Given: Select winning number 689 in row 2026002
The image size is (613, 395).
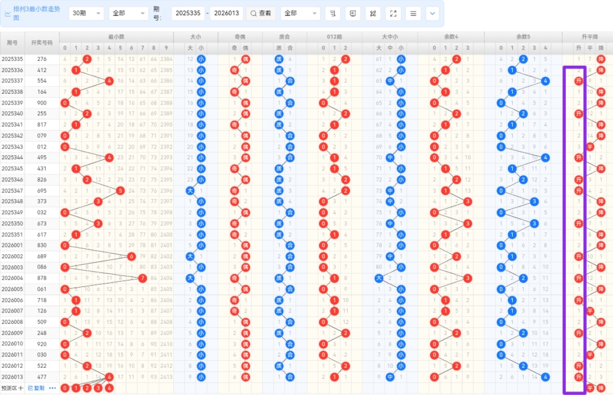Looking at the screenshot, I should click(42, 257).
